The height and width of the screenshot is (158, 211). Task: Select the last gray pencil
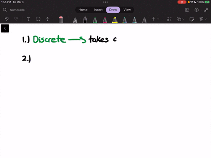click(x=144, y=20)
